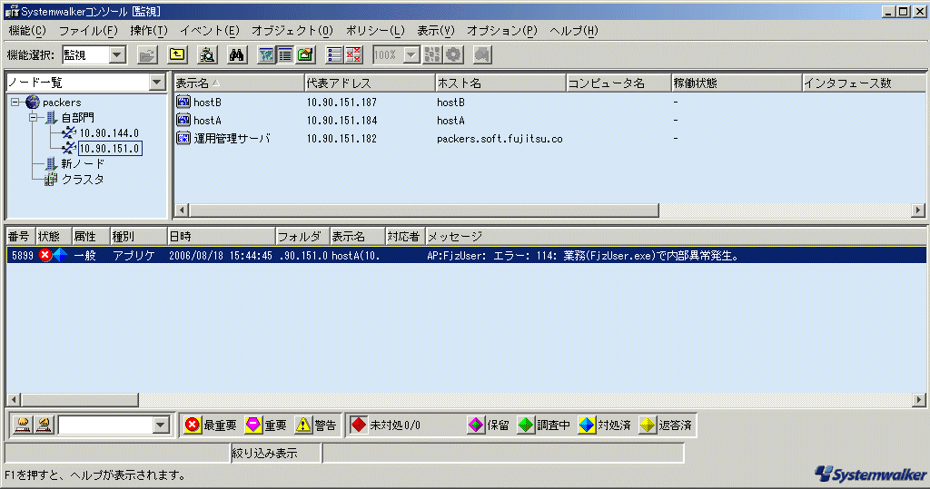Open the 操作(T) menu
930x489 pixels.
click(x=149, y=30)
